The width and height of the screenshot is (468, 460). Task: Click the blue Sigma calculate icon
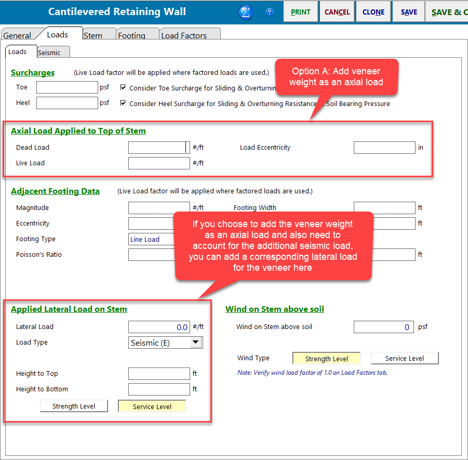point(245,12)
